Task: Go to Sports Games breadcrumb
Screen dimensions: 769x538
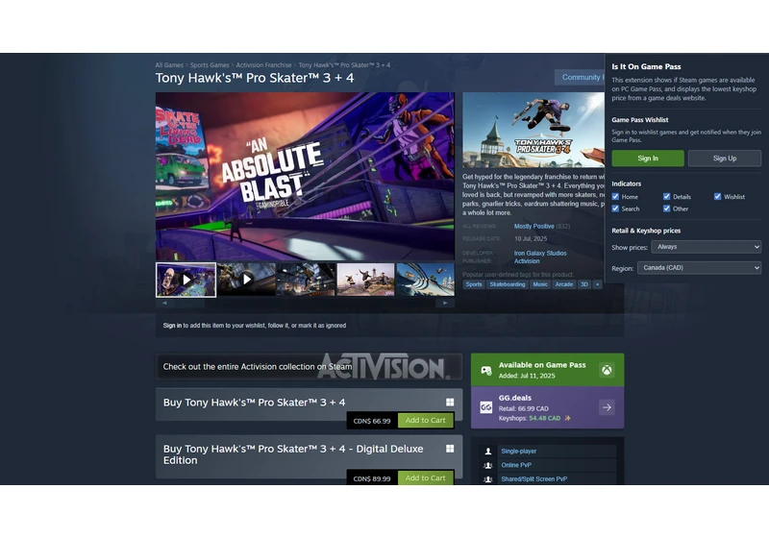Action: pos(210,65)
